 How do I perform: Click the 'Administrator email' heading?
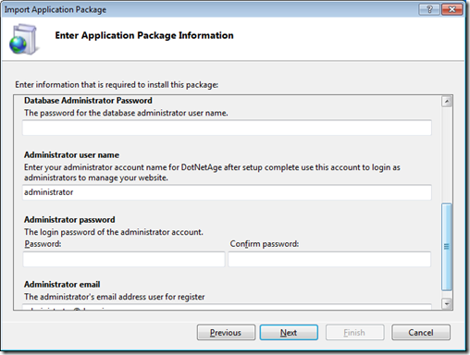pos(62,284)
